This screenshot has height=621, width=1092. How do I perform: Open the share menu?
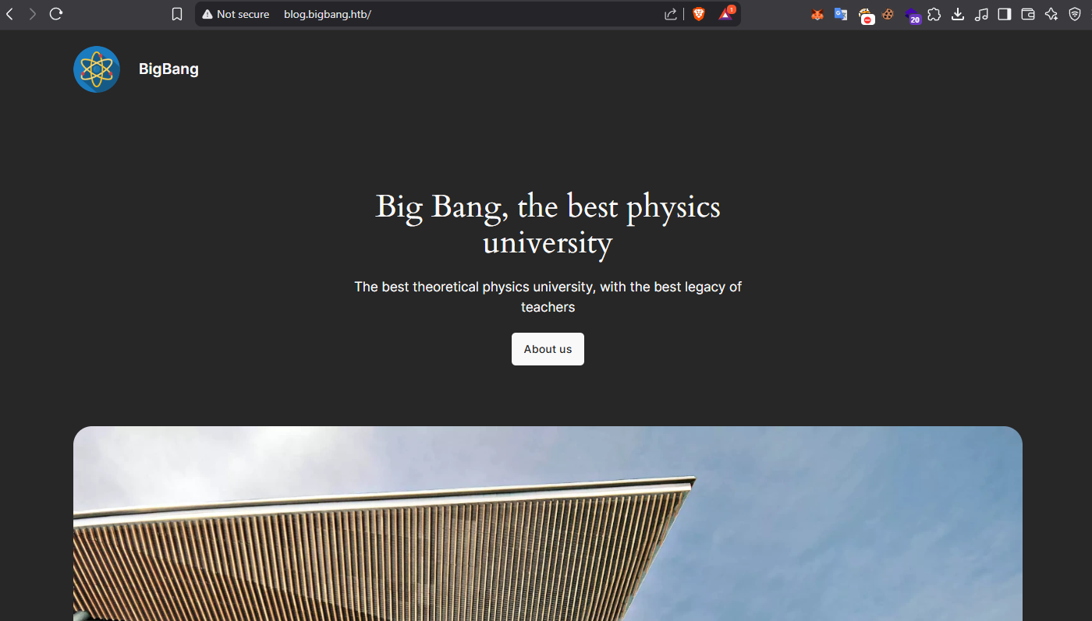(670, 13)
